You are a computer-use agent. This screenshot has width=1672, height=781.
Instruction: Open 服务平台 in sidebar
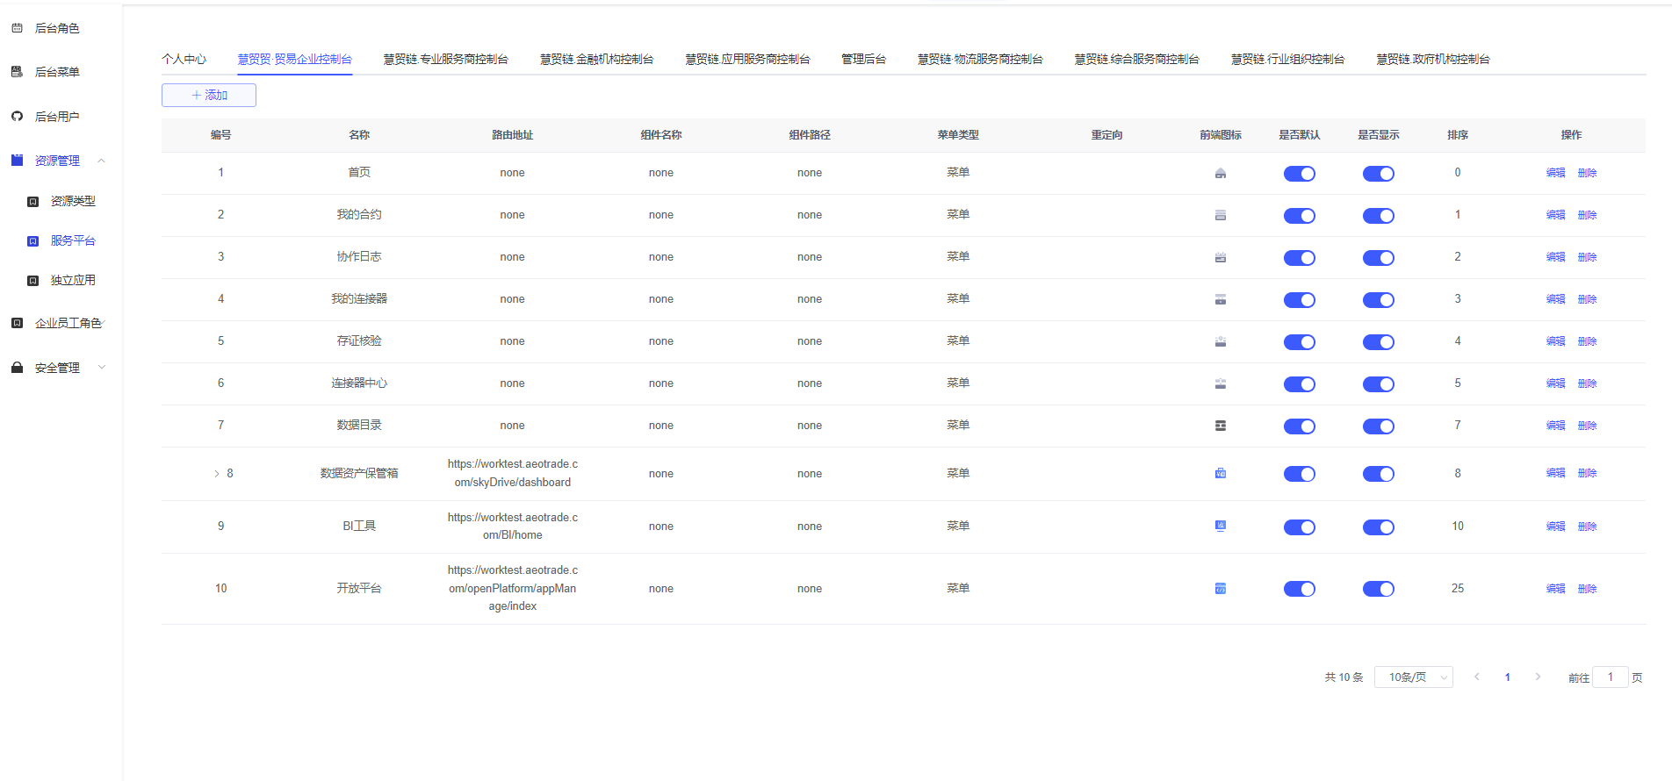(73, 240)
